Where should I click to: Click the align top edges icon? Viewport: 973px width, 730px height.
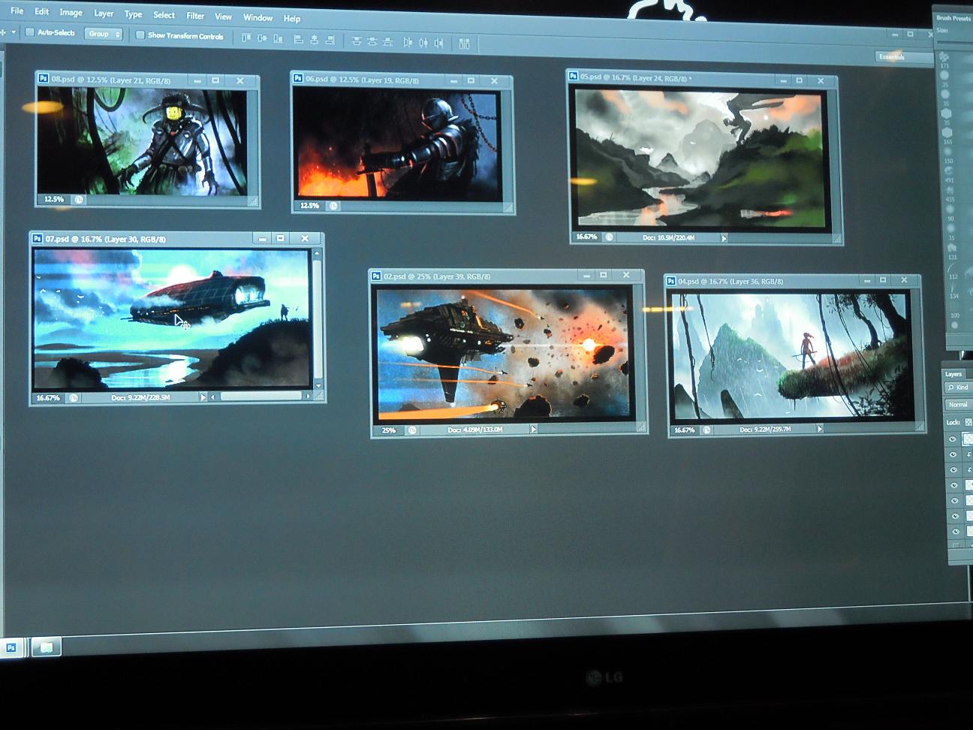tap(246, 38)
